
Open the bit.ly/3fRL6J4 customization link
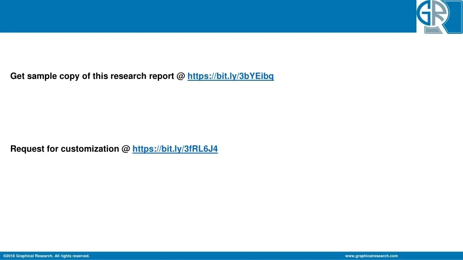pos(175,149)
